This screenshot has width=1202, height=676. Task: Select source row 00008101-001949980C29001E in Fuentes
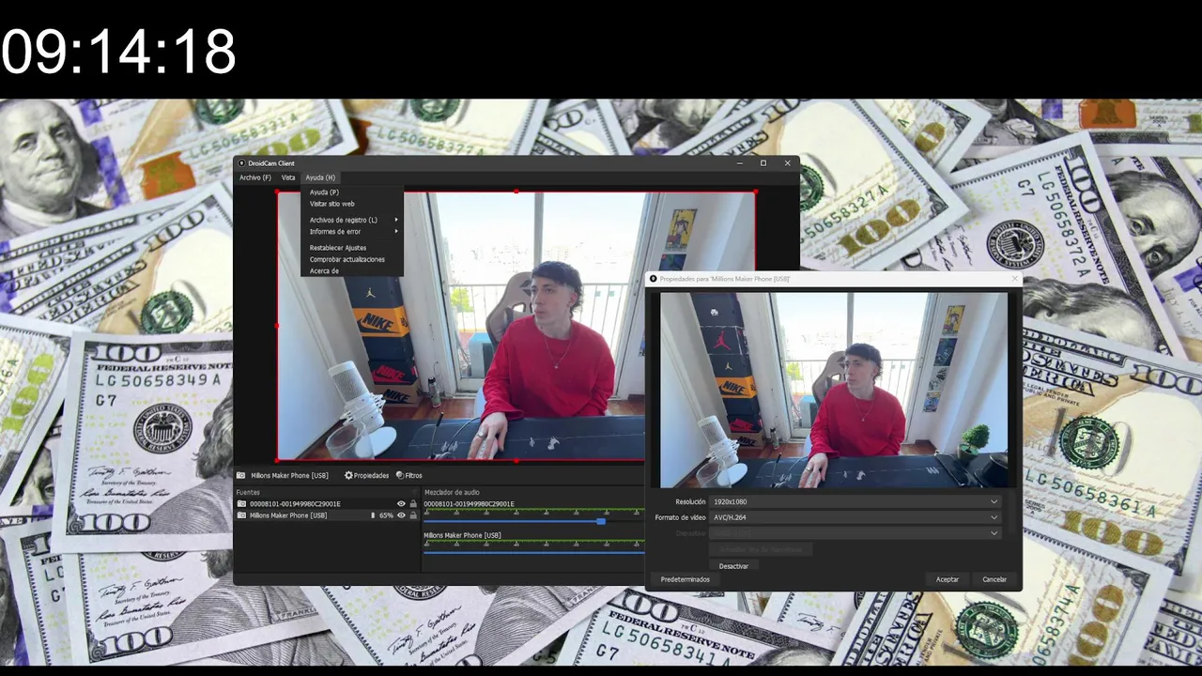(x=326, y=504)
